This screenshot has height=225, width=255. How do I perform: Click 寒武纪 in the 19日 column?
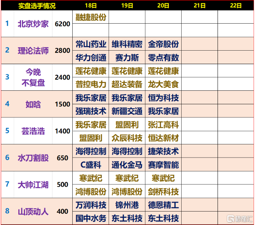(x=127, y=178)
